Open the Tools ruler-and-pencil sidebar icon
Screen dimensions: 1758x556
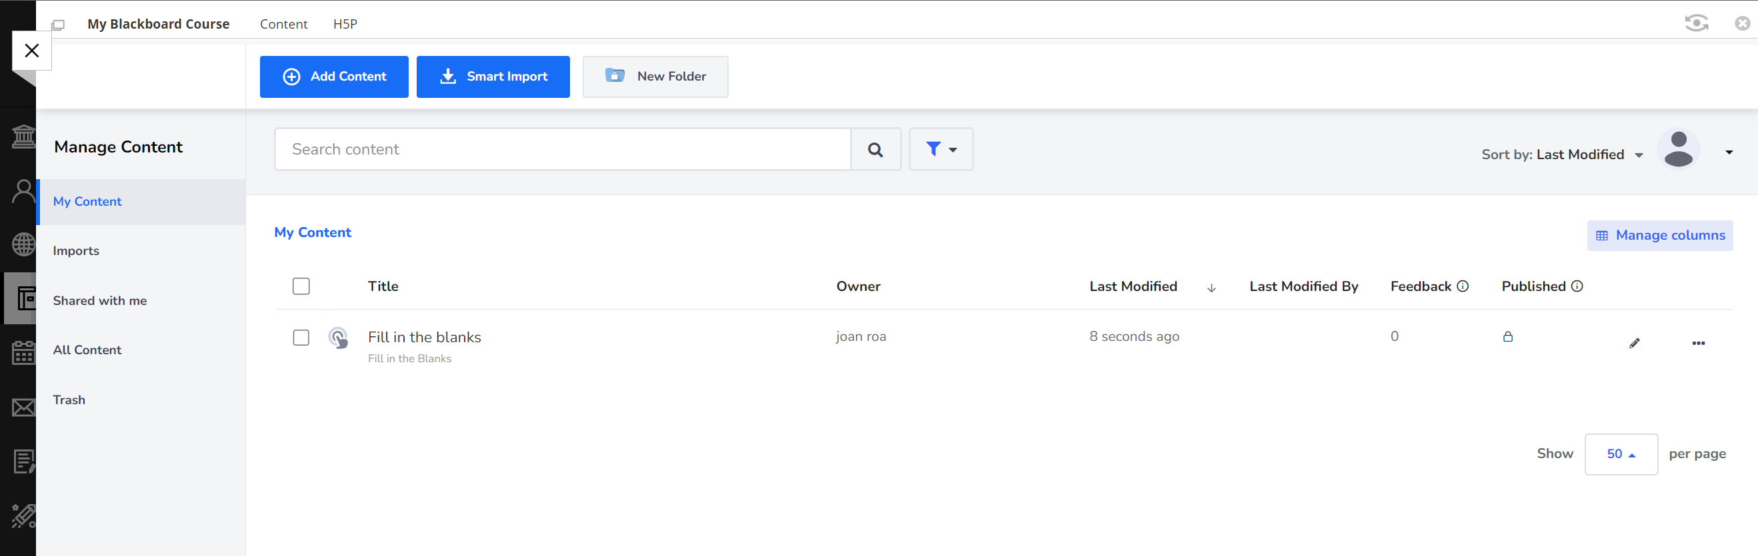pyautogui.click(x=23, y=516)
